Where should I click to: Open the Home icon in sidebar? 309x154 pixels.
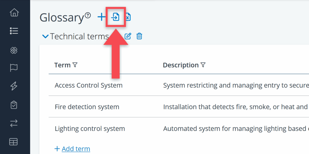[x=14, y=13]
